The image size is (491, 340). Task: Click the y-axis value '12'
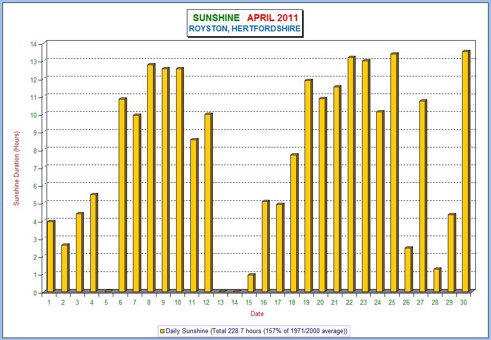coord(33,80)
